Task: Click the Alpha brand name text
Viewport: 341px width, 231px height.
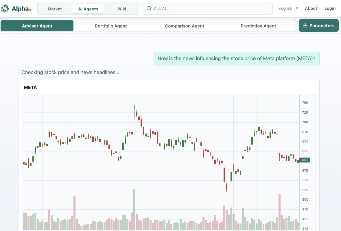Action: 20,9
